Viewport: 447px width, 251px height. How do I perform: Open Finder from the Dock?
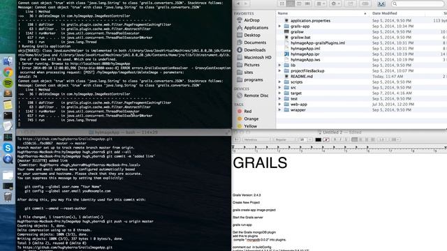click(8, 61)
